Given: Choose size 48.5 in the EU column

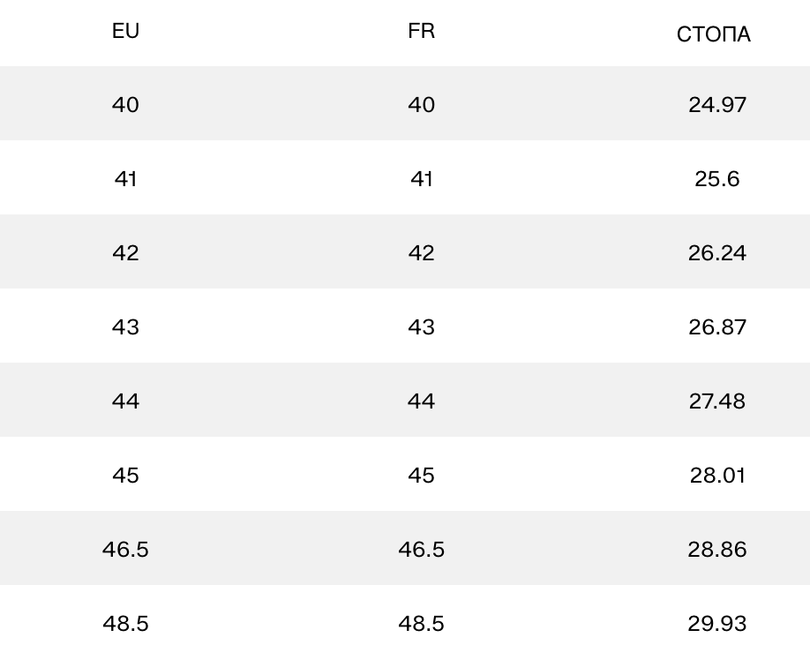Looking at the screenshot, I should point(125,624).
